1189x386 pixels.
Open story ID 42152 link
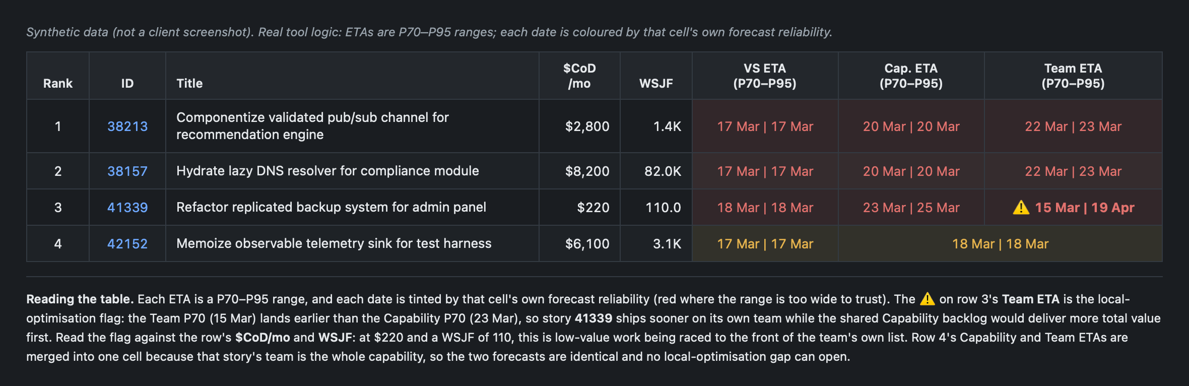(x=127, y=244)
